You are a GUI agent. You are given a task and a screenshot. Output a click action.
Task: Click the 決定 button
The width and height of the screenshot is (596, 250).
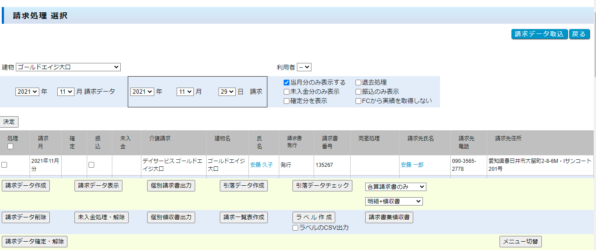pos(9,122)
